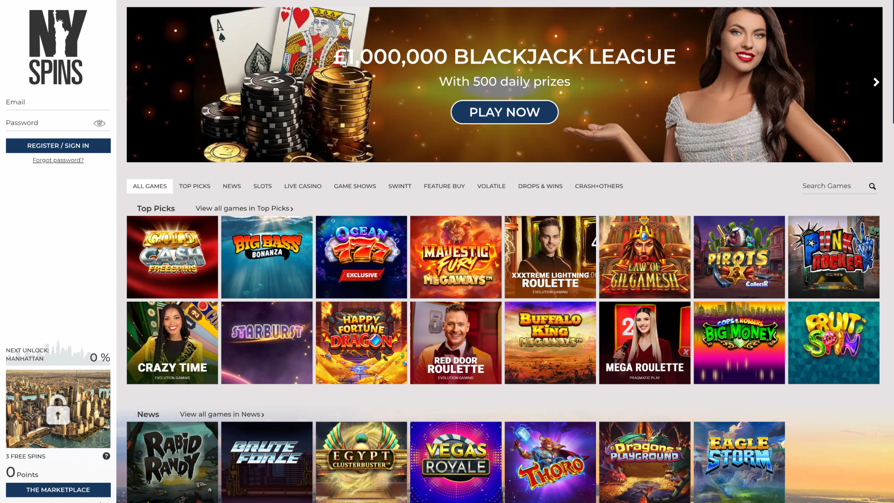The image size is (894, 503).
Task: Open the Forgot password link
Action: point(58,160)
